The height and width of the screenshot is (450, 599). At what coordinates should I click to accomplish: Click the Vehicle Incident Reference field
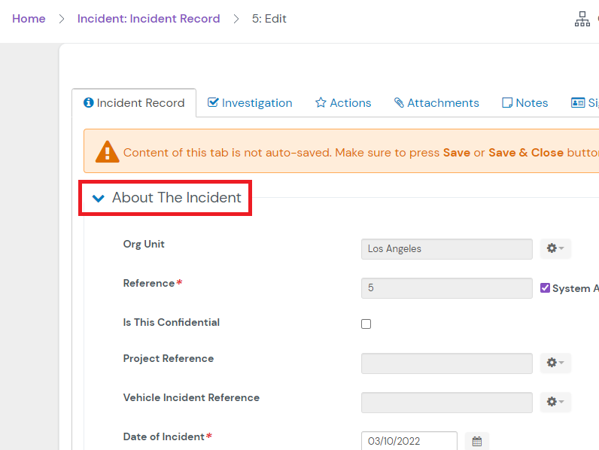tap(446, 402)
